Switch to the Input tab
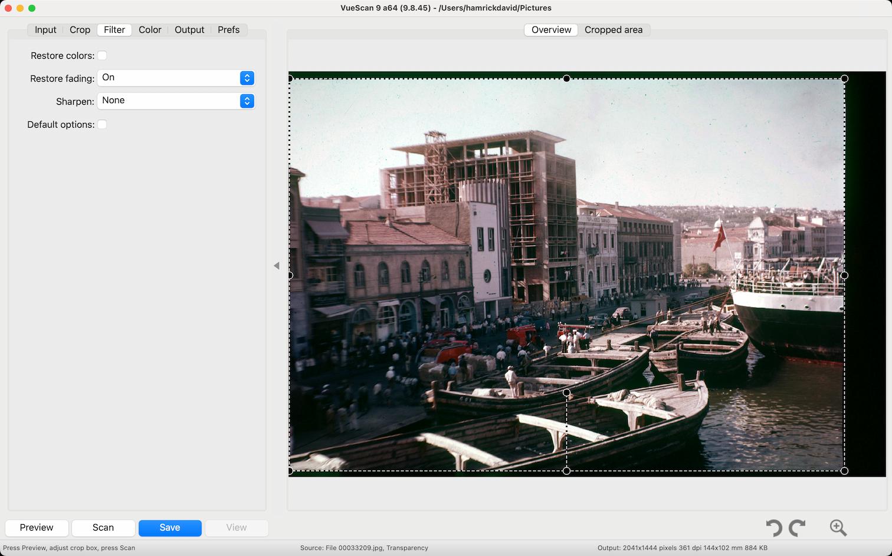 coord(45,29)
